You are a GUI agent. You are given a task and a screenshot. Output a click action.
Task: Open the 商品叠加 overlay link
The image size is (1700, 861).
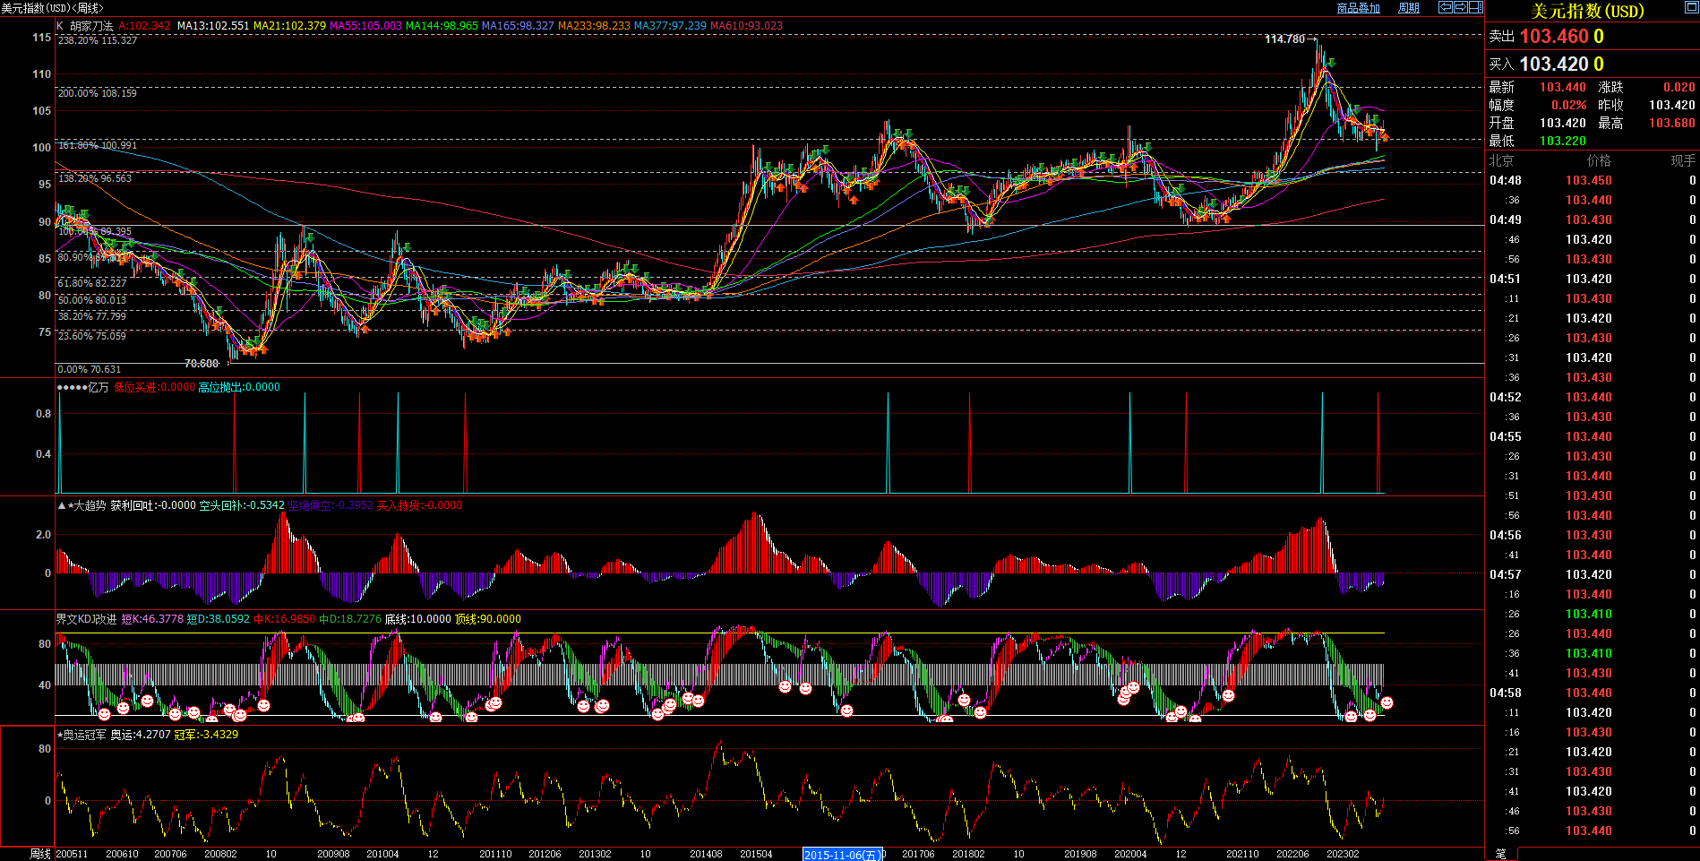[x=1358, y=8]
